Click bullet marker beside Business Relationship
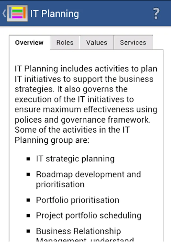171x245 pixels. coord(28,231)
